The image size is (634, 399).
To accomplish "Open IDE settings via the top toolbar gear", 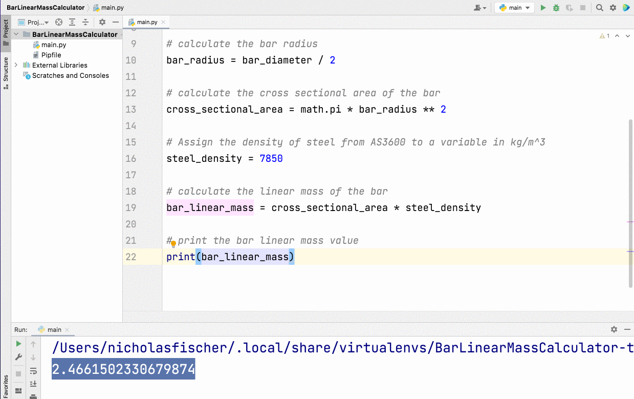I will 613,8.
